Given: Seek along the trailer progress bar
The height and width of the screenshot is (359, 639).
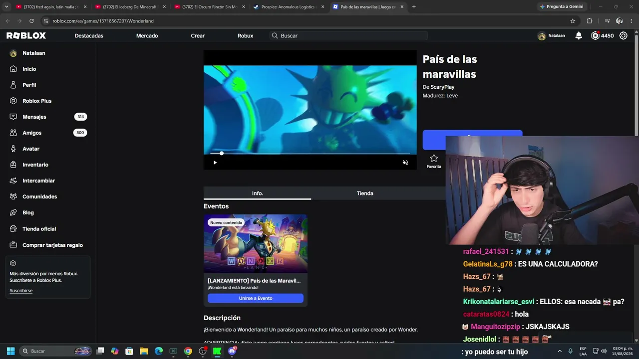Looking at the screenshot, I should click(x=310, y=154).
